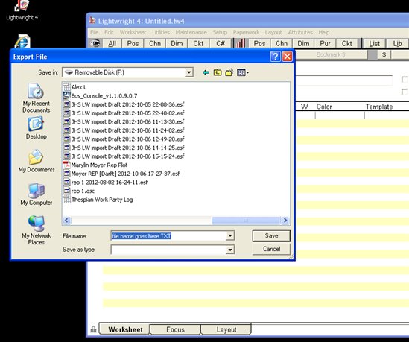The height and width of the screenshot is (342, 409).
Task: Click the File name text field
Action: (x=169, y=236)
